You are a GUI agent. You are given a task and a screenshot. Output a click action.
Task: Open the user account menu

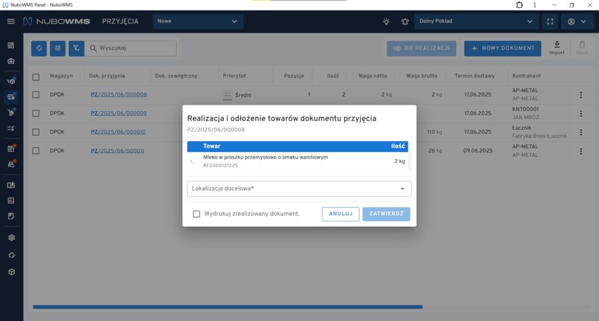(576, 22)
